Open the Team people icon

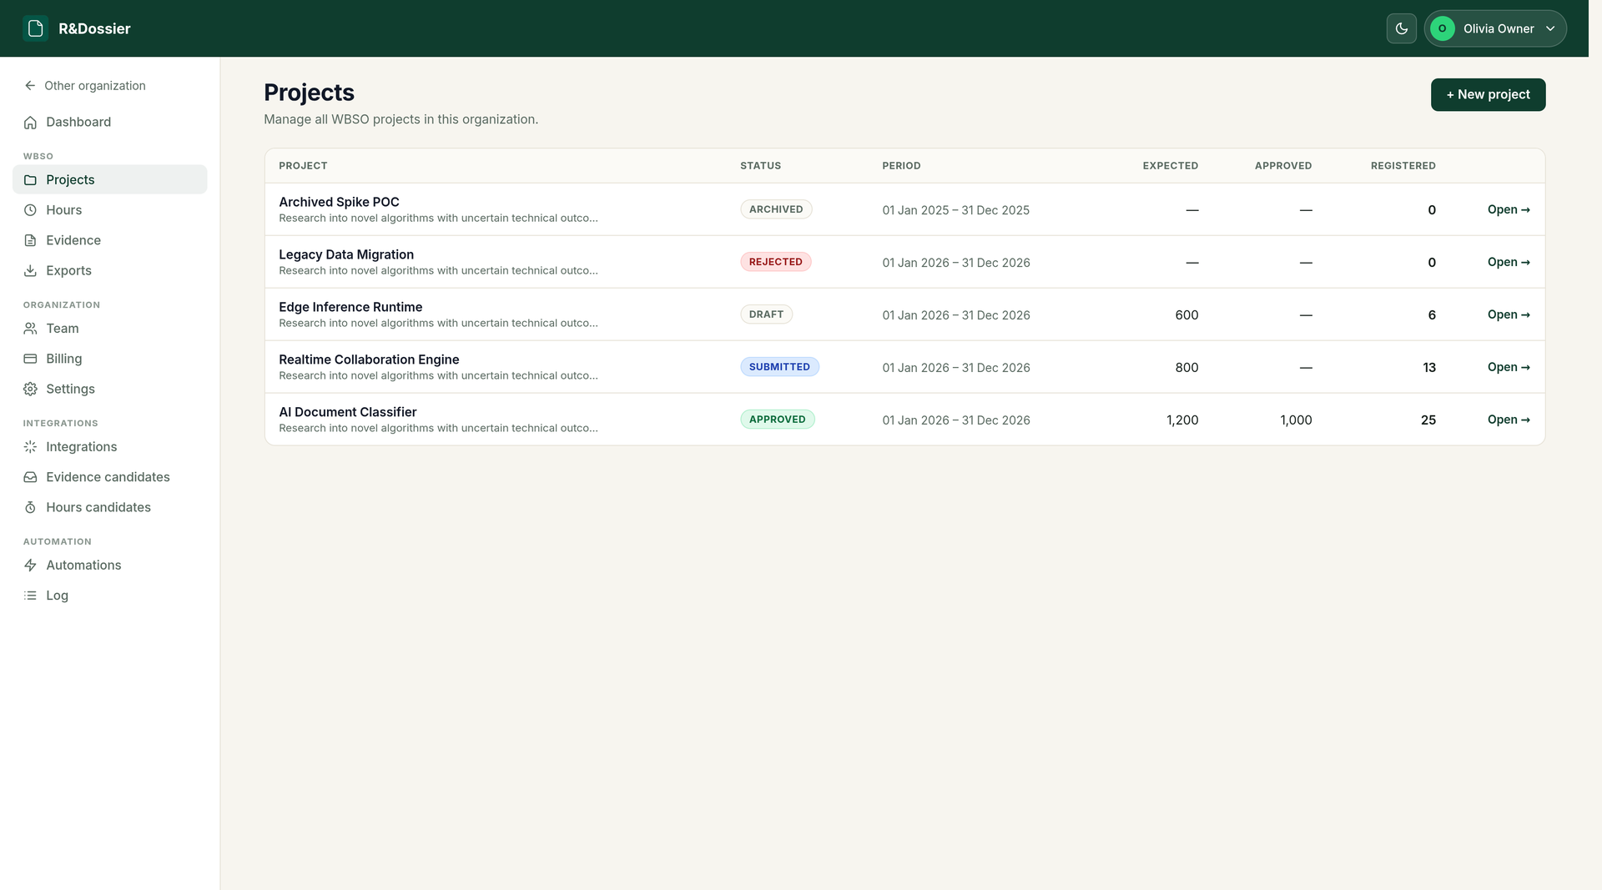click(x=30, y=329)
